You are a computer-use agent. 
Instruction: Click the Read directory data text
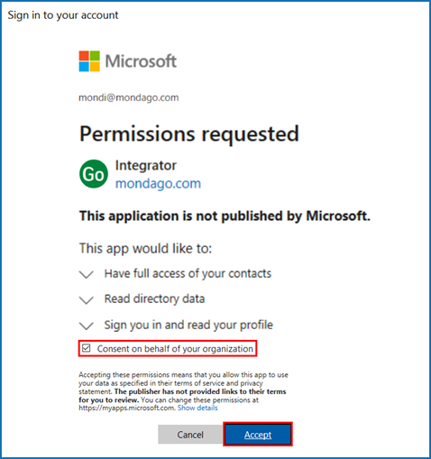154,299
